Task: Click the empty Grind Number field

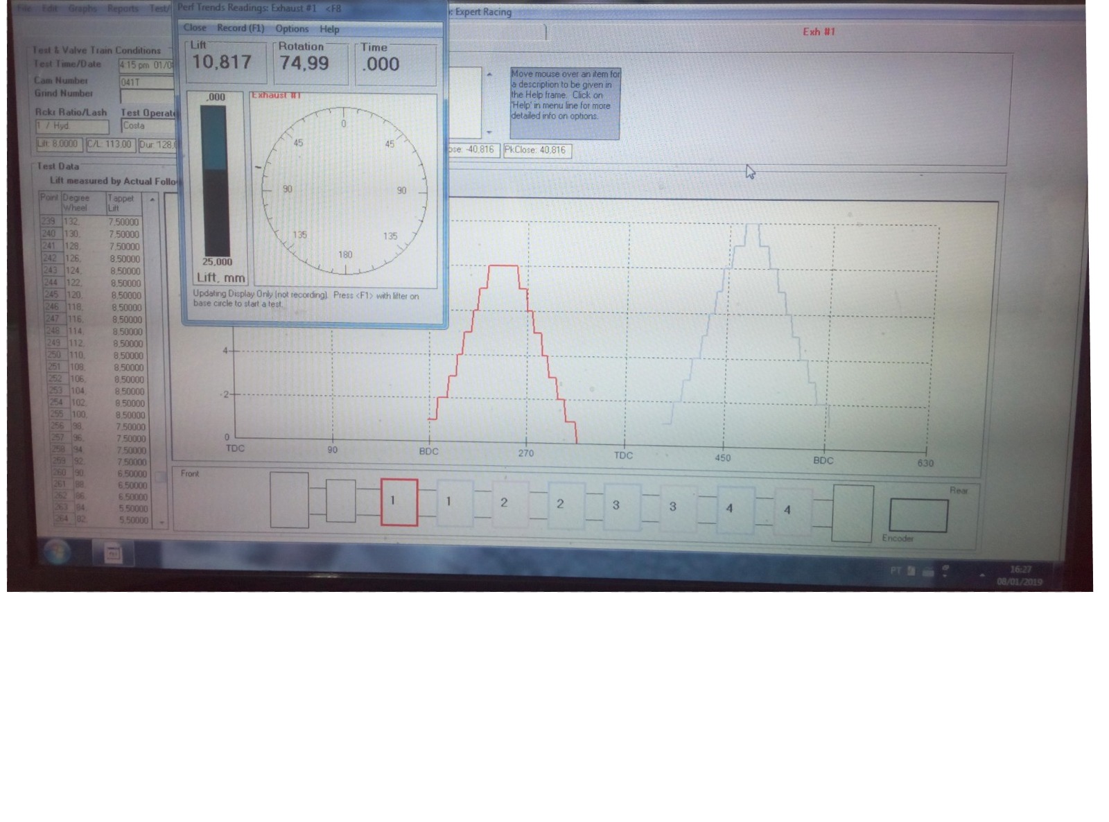Action: 147,96
